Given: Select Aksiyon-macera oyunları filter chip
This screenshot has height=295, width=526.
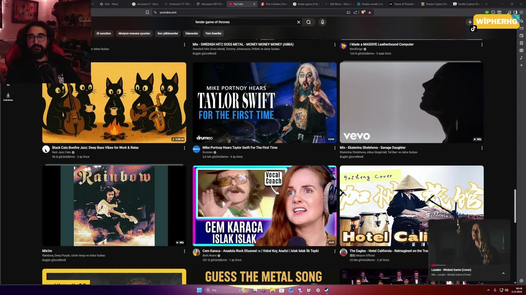Looking at the screenshot, I should tap(134, 34).
